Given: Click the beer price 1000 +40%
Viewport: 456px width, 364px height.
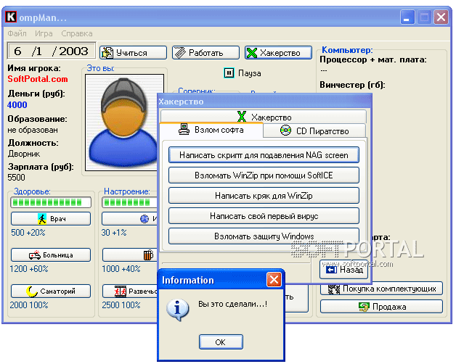Looking at the screenshot, I should coord(121,269).
